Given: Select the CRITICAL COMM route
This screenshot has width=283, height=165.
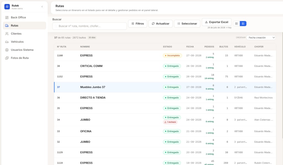Looking at the screenshot, I should coord(165,66).
